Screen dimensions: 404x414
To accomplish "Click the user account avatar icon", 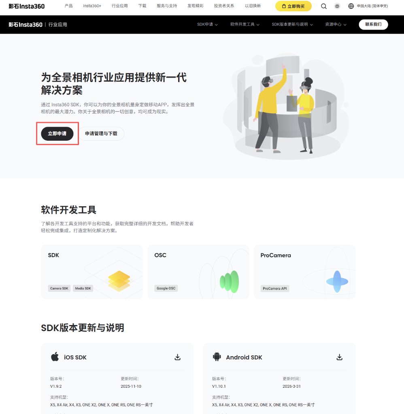I will [x=337, y=6].
